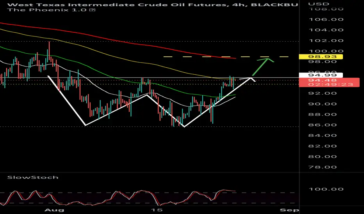Open the USD currency selector on price axis
Image resolution: width=364 pixels, height=214 pixels.
pyautogui.click(x=319, y=4)
